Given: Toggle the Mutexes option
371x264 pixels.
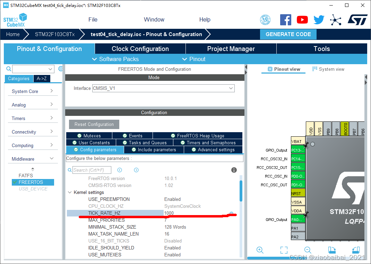Looking at the screenshot, I should [x=89, y=135].
